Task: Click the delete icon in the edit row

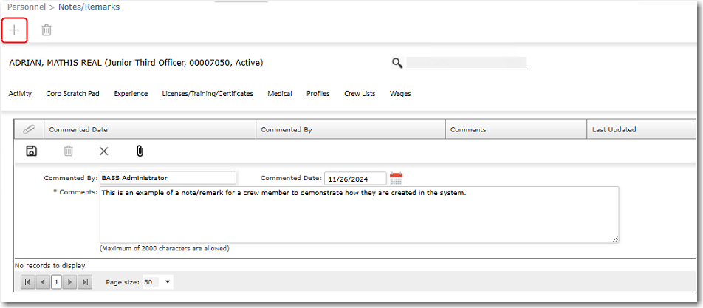Action: 68,151
